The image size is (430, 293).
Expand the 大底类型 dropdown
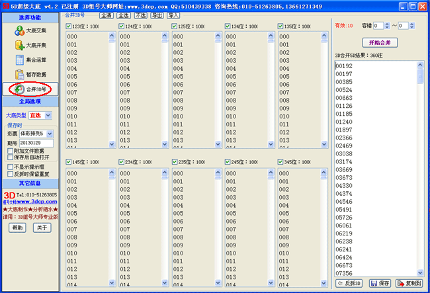47,115
